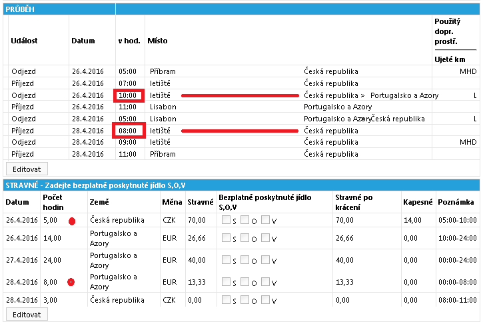Click the 'Ujeté km' header
The height and width of the screenshot is (326, 483).
(450, 59)
